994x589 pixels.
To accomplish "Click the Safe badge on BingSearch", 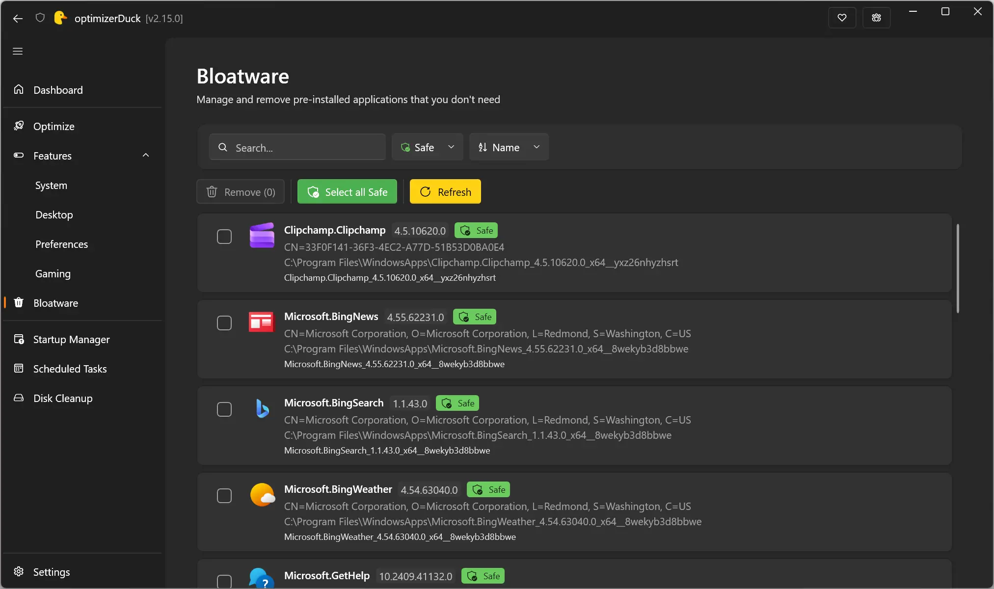I will pyautogui.click(x=457, y=403).
